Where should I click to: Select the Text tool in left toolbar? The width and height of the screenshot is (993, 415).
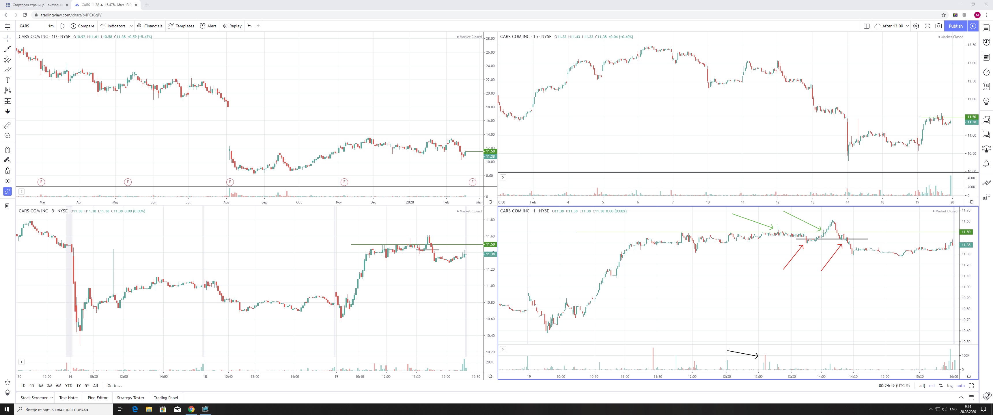[7, 80]
